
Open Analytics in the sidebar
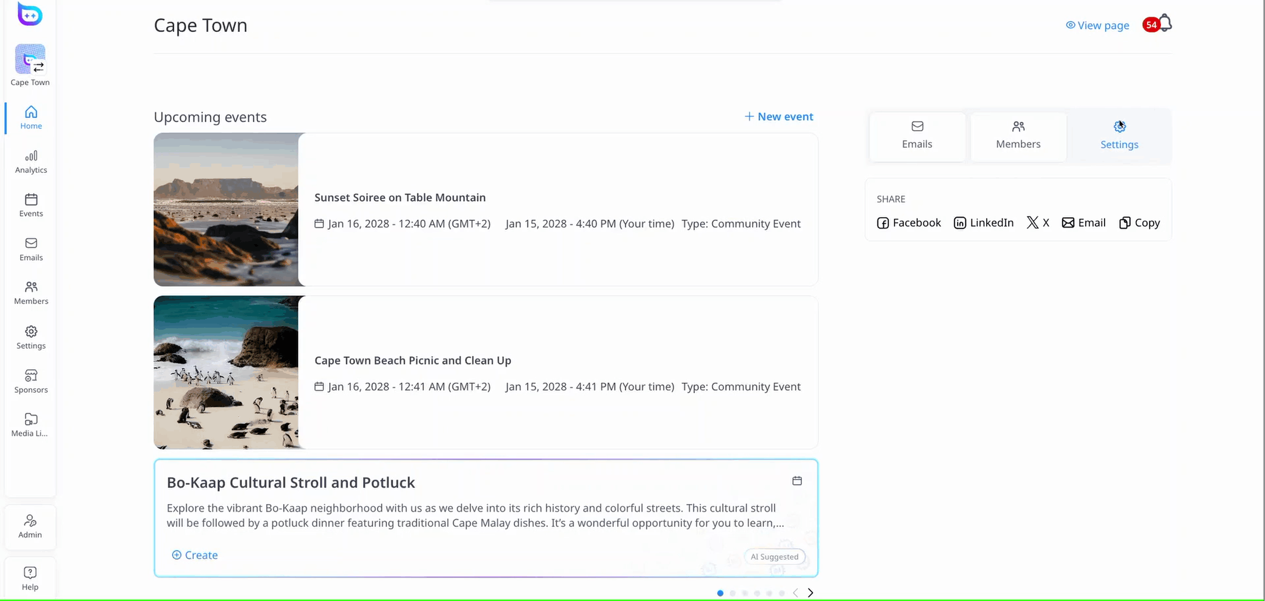pos(31,162)
